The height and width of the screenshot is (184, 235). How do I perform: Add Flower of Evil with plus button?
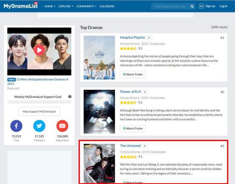pyautogui.click(x=145, y=92)
